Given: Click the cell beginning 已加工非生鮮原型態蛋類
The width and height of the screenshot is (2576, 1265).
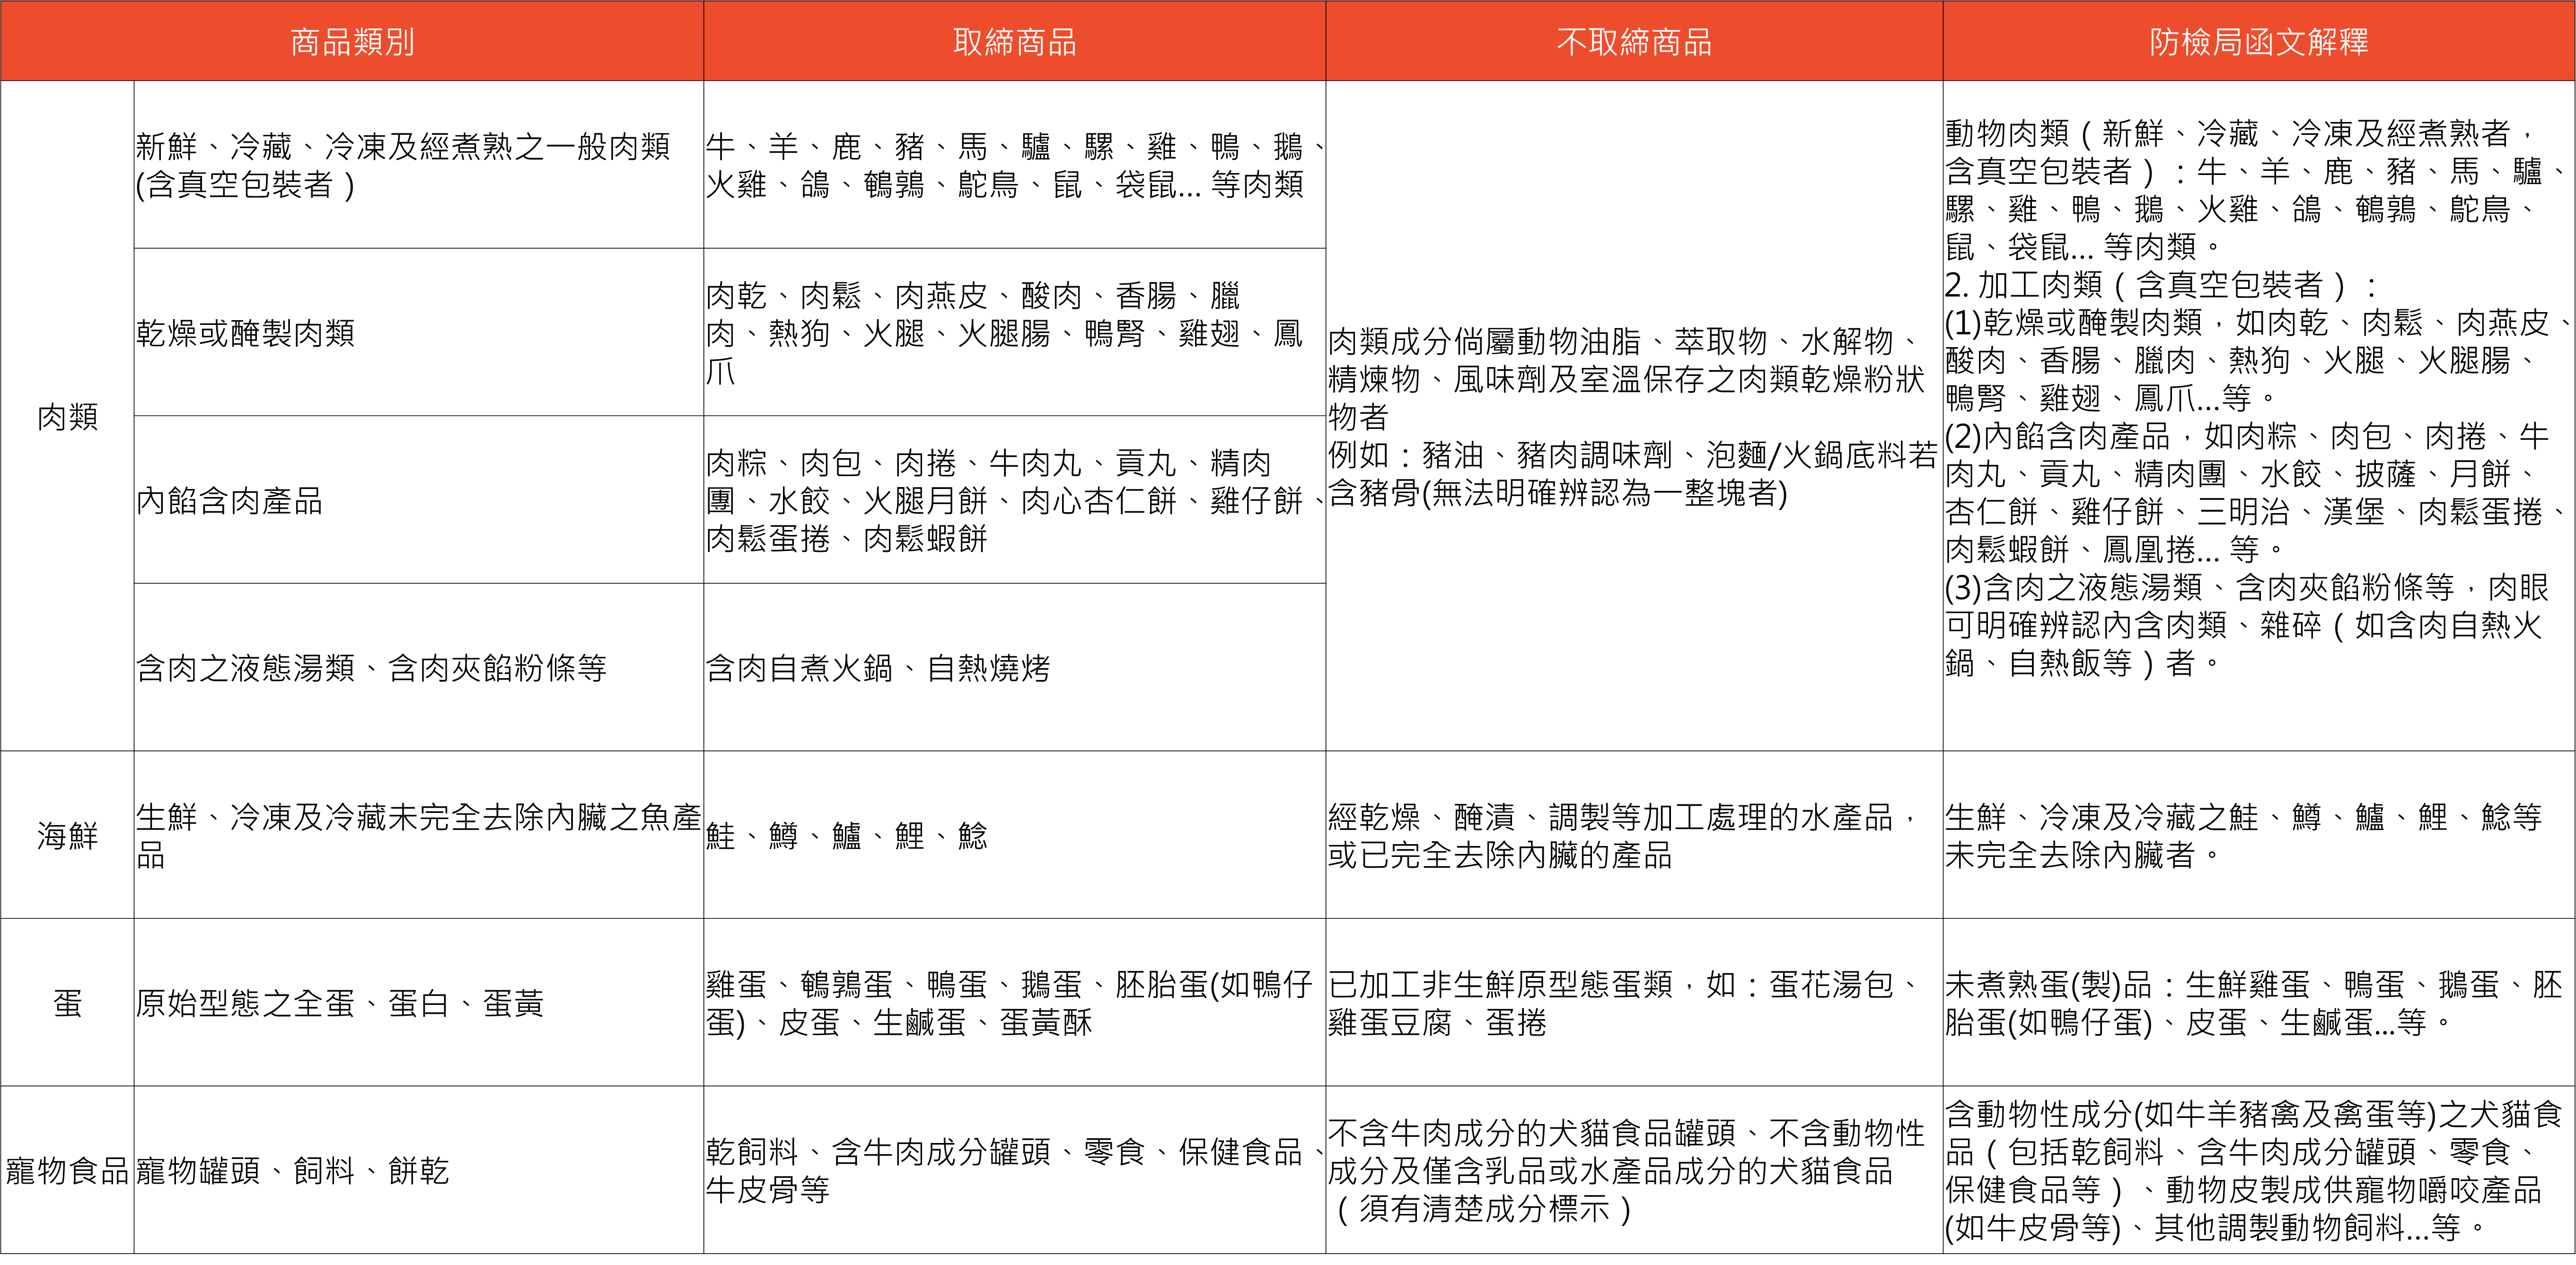Looking at the screenshot, I should (x=1634, y=1002).
